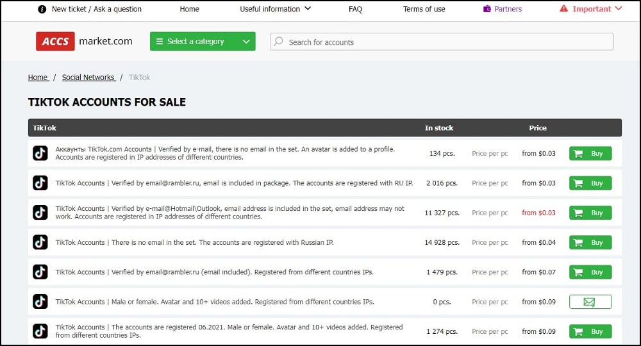Open the Select a category dropdown
Screen dimensions: 641x346
pyautogui.click(x=203, y=41)
